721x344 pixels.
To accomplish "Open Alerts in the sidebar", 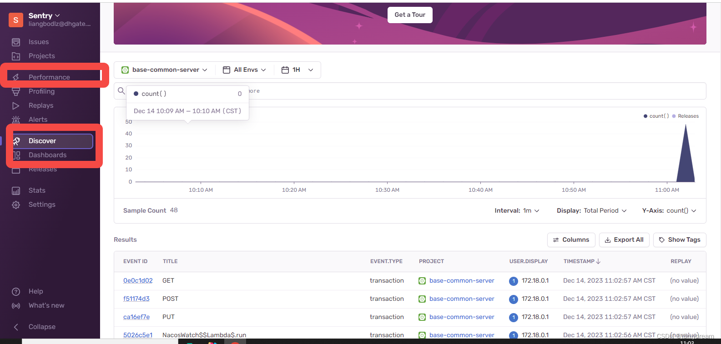I will [38, 120].
